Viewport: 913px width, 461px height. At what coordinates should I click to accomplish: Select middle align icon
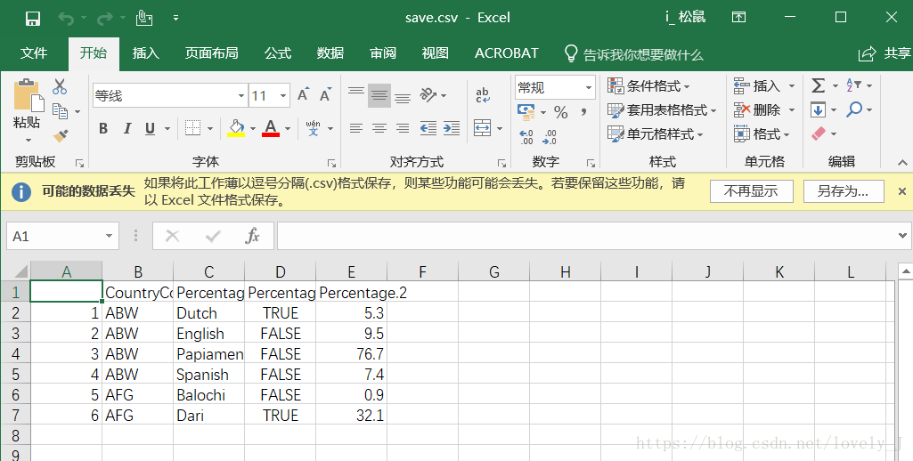coord(379,95)
